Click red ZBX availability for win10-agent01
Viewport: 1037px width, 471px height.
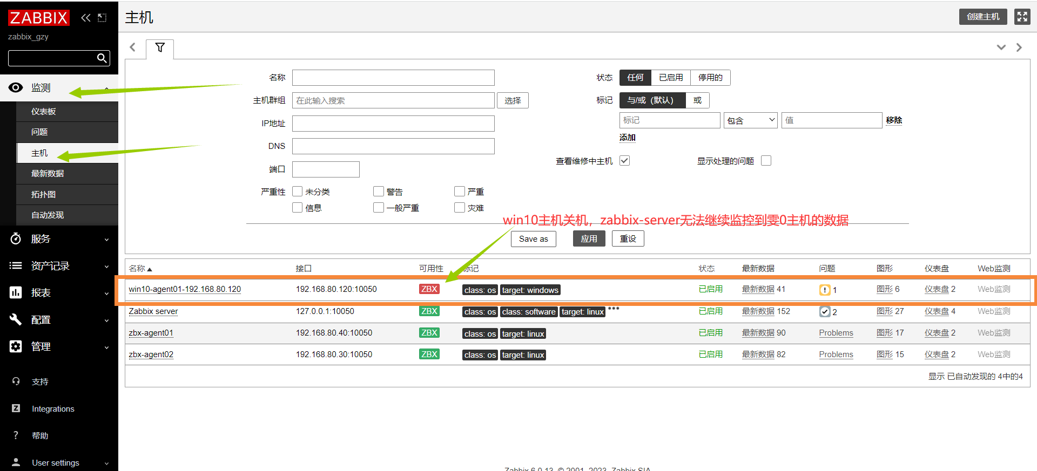pos(429,289)
